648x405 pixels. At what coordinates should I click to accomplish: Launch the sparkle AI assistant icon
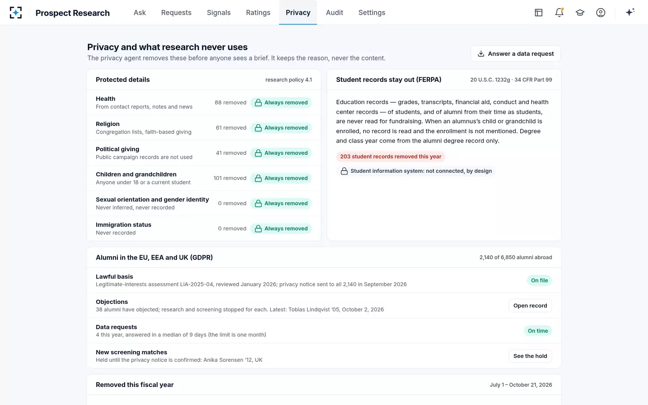point(630,12)
